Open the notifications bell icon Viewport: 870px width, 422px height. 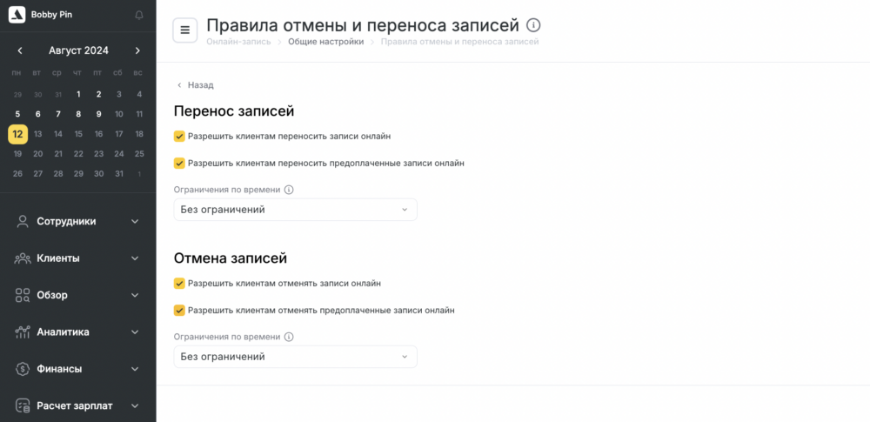(x=138, y=15)
